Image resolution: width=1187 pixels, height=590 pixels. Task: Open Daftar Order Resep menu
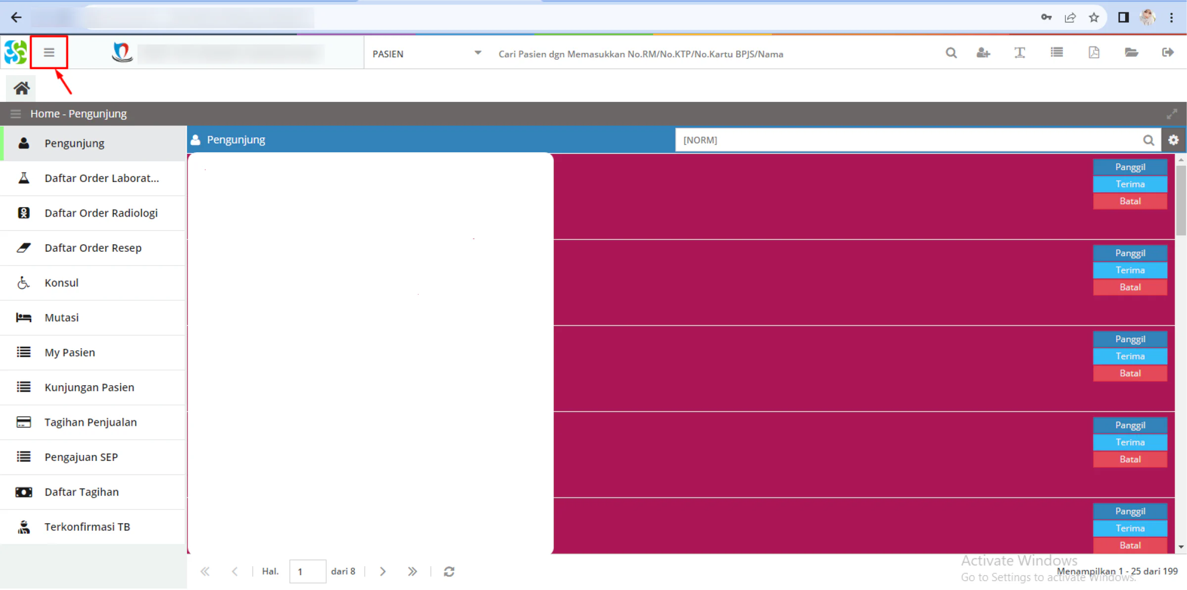pos(93,248)
